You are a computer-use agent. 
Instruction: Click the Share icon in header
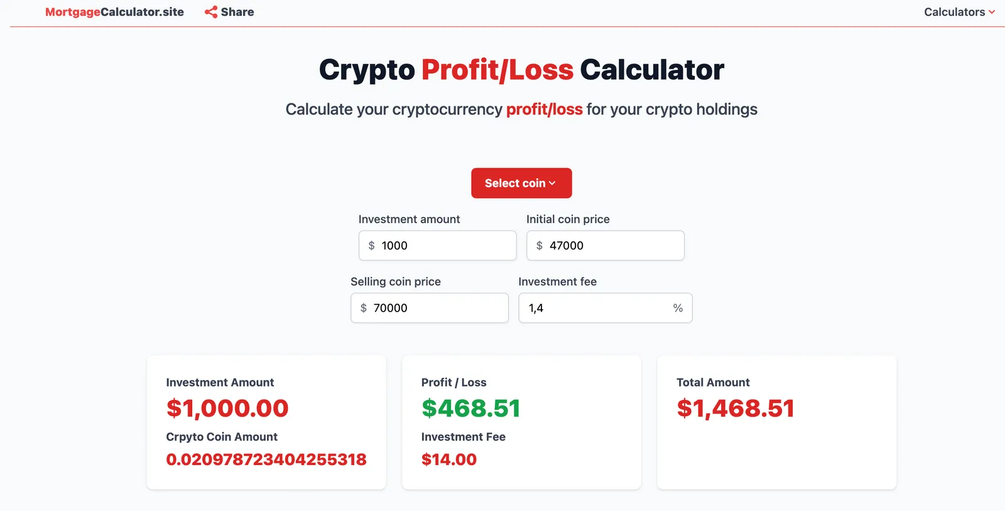(x=211, y=12)
